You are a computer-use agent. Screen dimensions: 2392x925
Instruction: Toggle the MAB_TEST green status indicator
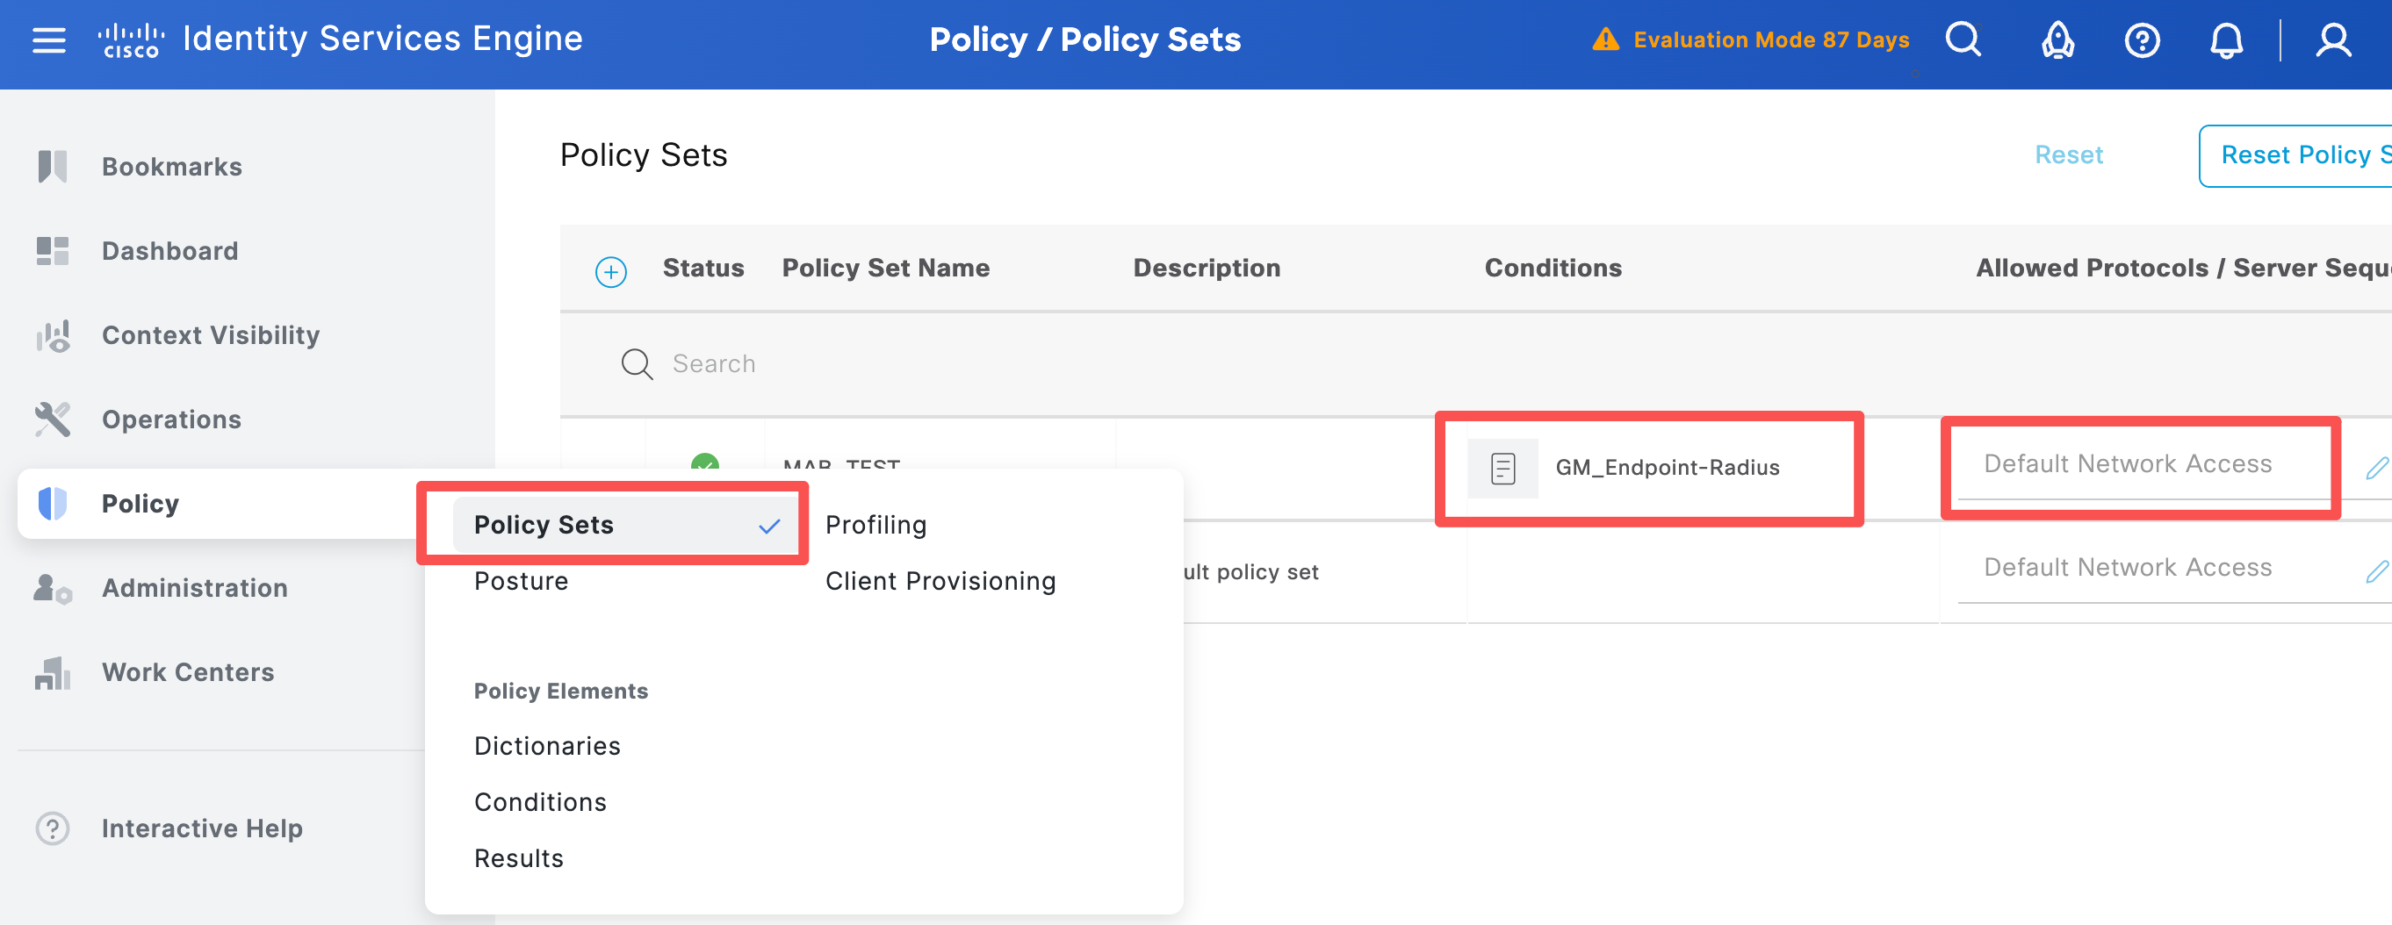(x=705, y=461)
